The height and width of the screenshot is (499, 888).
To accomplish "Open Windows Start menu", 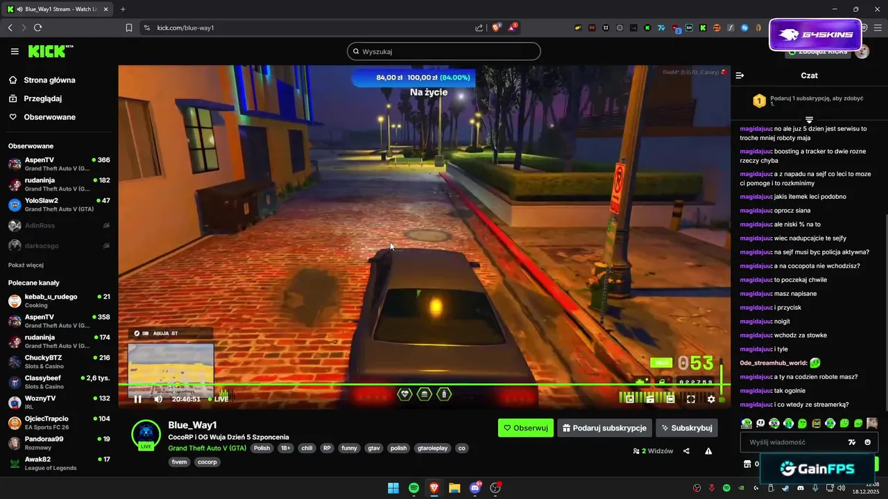I will pyautogui.click(x=393, y=488).
